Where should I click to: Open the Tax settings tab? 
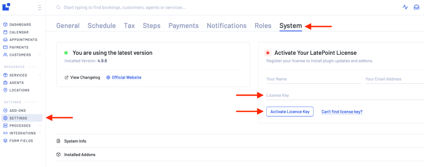(129, 26)
